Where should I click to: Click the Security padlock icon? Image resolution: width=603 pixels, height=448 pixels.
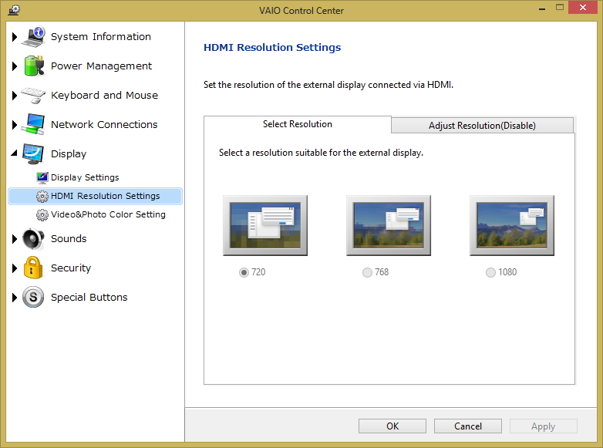[33, 268]
